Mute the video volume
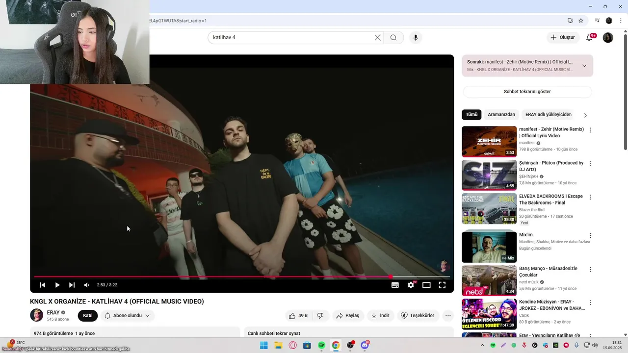This screenshot has width=628, height=353. tap(87, 285)
